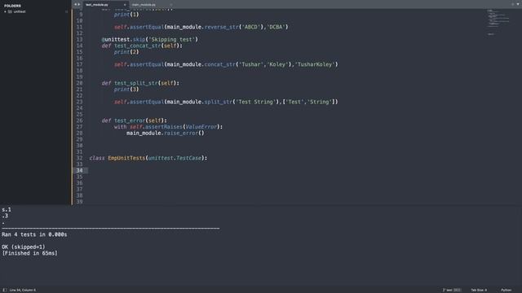This screenshot has height=293, width=522.
Task: Click line number 13 in the gutter
Action: [x=79, y=40]
